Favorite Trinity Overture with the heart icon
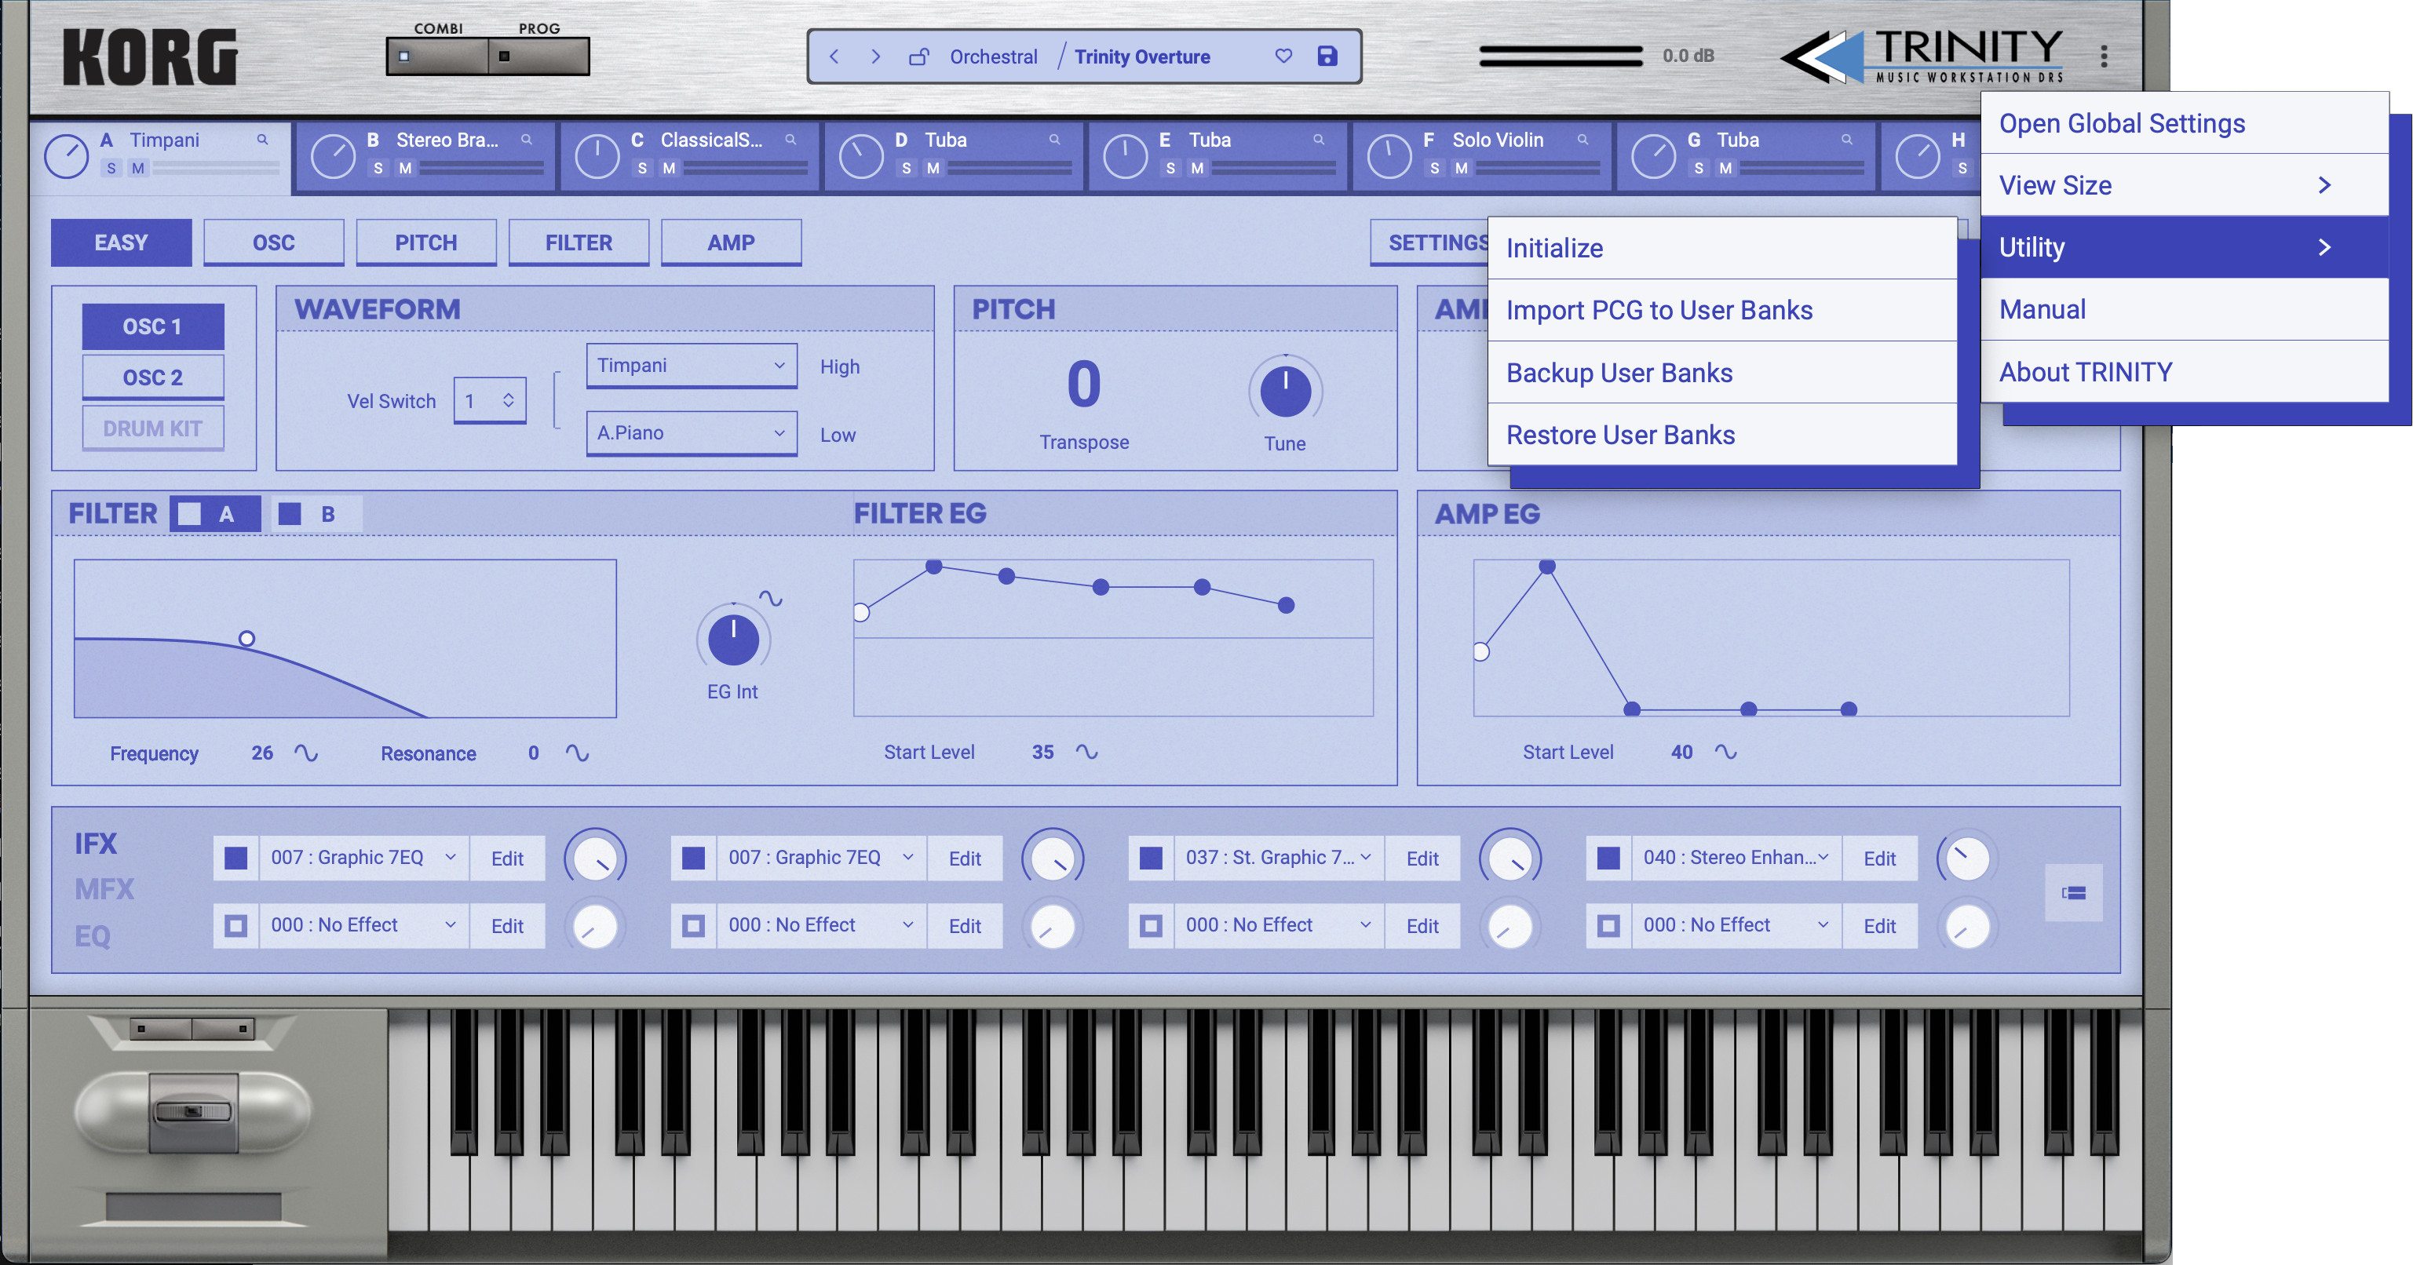The height and width of the screenshot is (1265, 2413). pos(1283,57)
